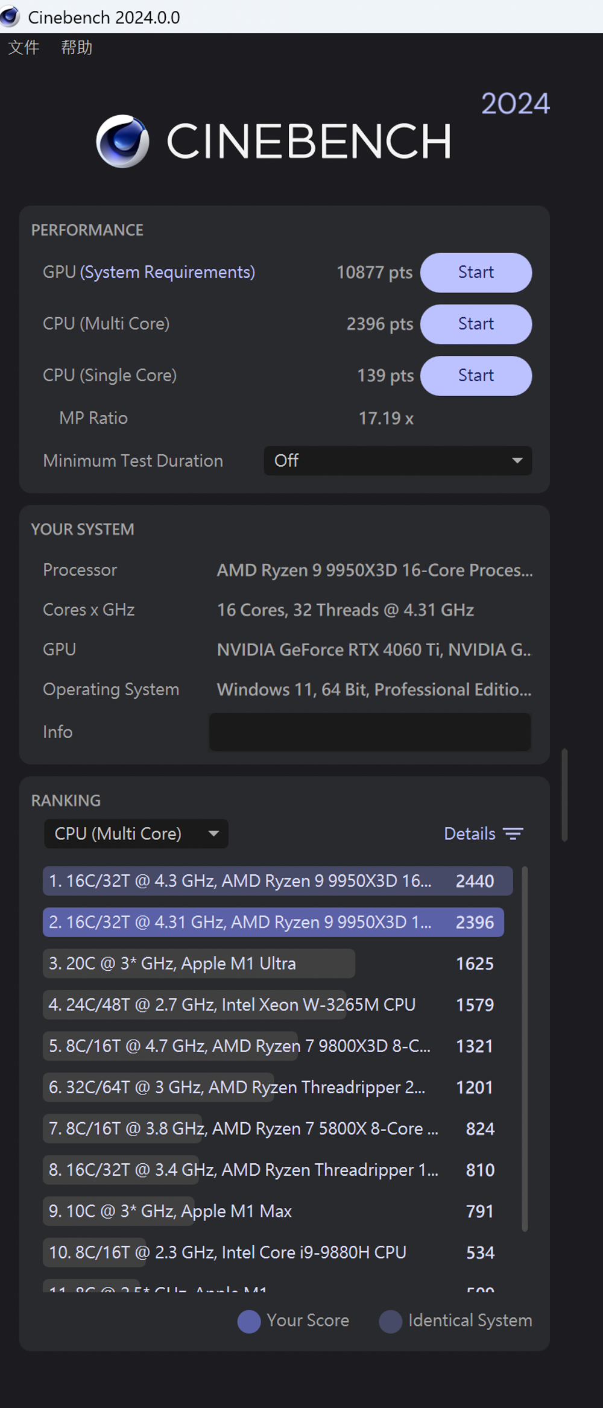This screenshot has height=1408, width=603.
Task: Open the System Requirements link
Action: click(168, 273)
